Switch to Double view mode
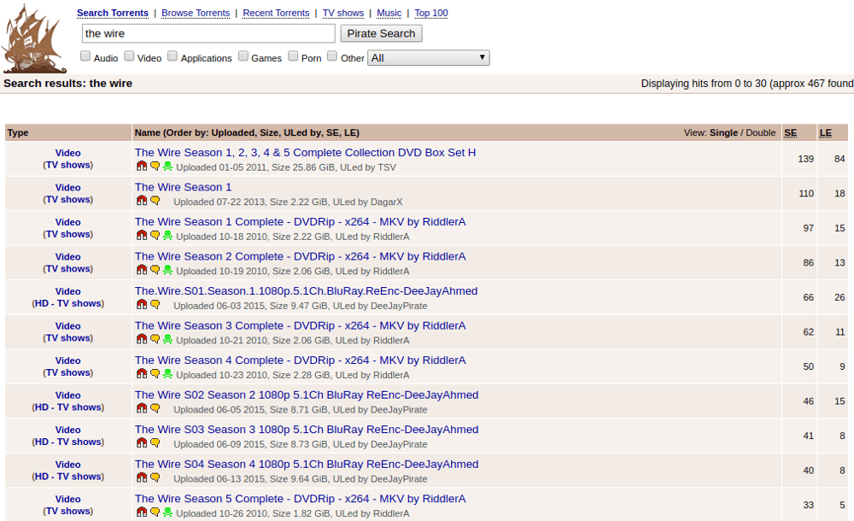Image resolution: width=854 pixels, height=521 pixels. point(761,132)
